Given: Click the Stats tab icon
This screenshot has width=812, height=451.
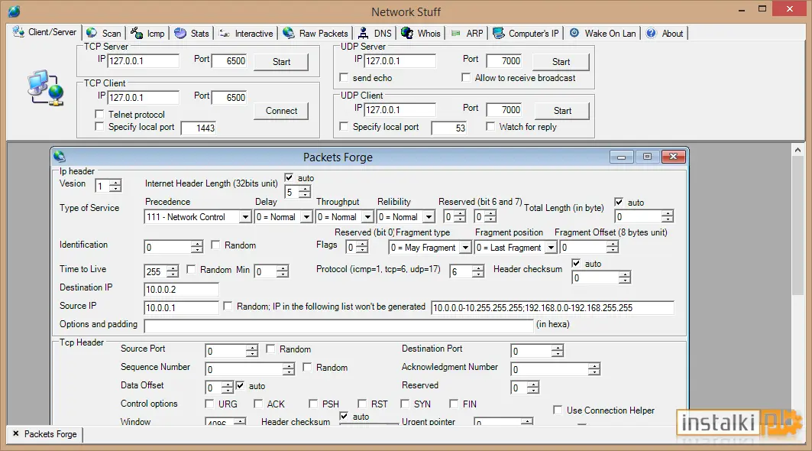Looking at the screenshot, I should pos(180,33).
